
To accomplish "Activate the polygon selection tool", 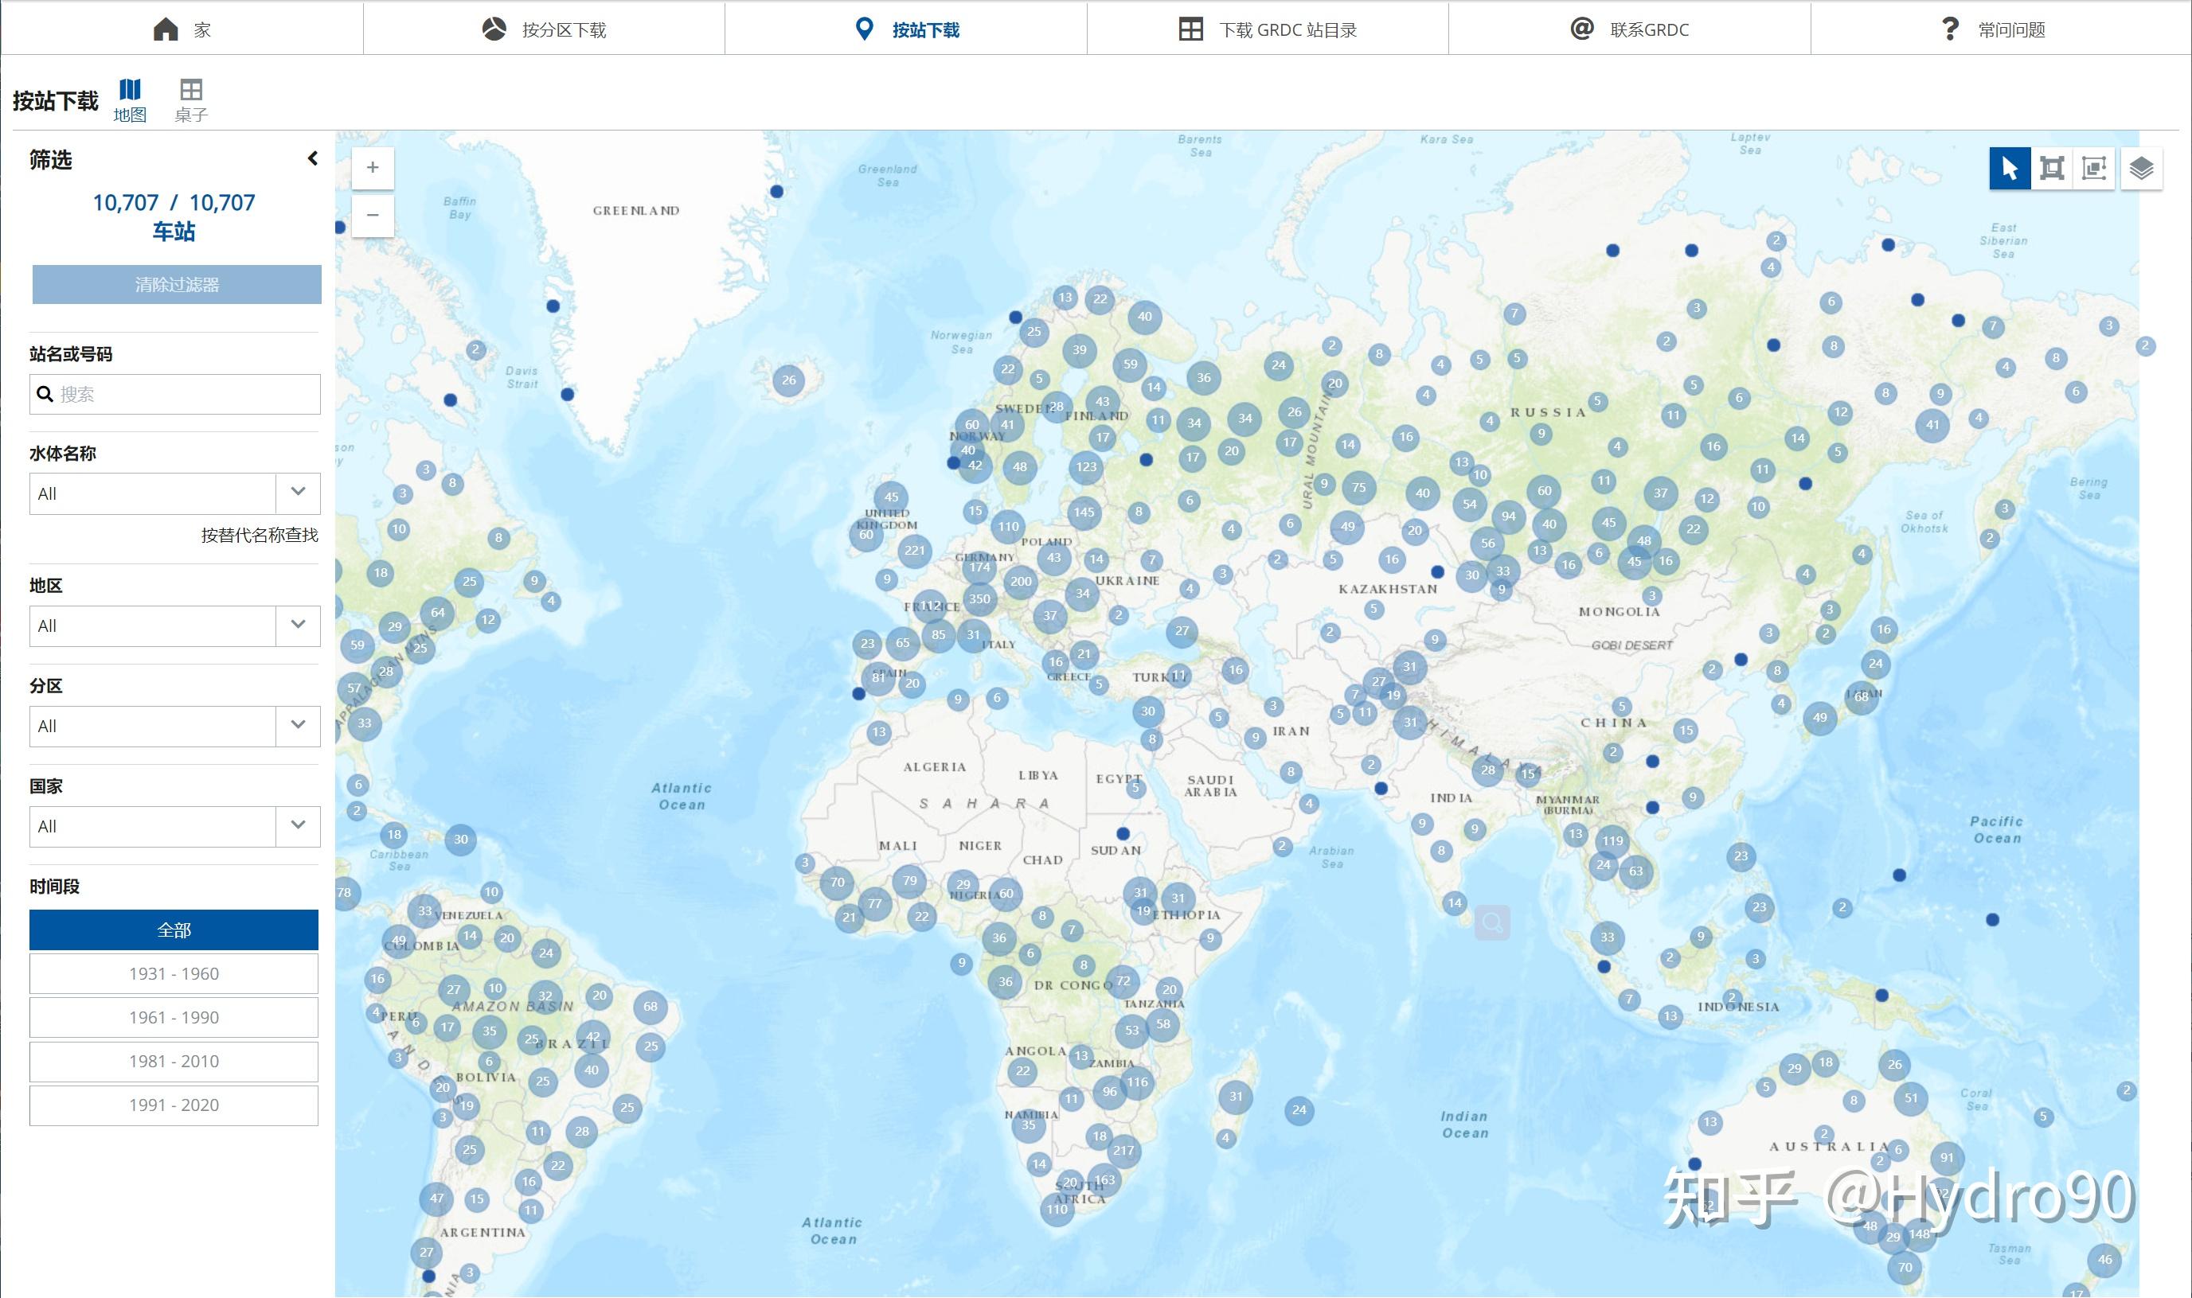I will pyautogui.click(x=2094, y=168).
